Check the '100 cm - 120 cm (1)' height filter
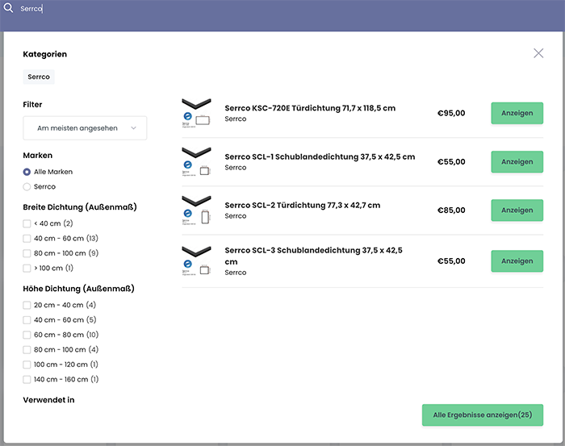This screenshot has height=446, width=565. 27,365
